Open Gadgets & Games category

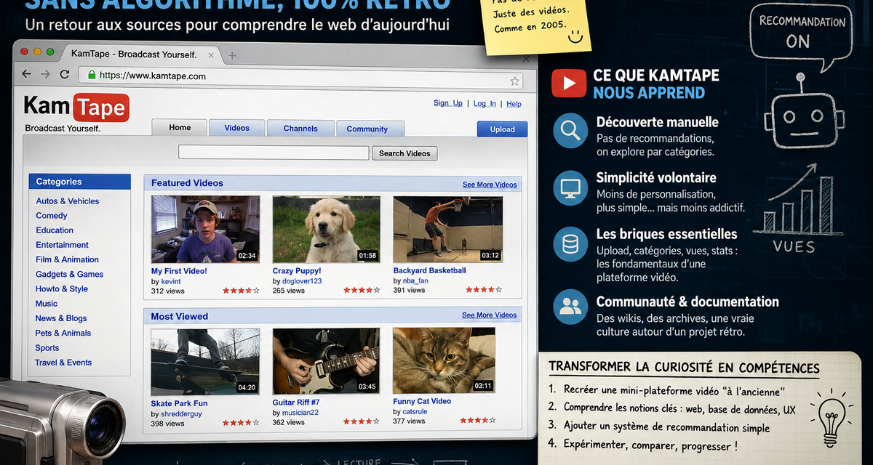coord(70,274)
